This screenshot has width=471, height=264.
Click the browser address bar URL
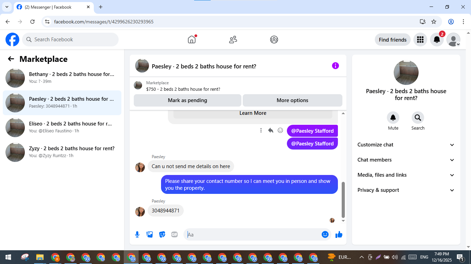[104, 22]
